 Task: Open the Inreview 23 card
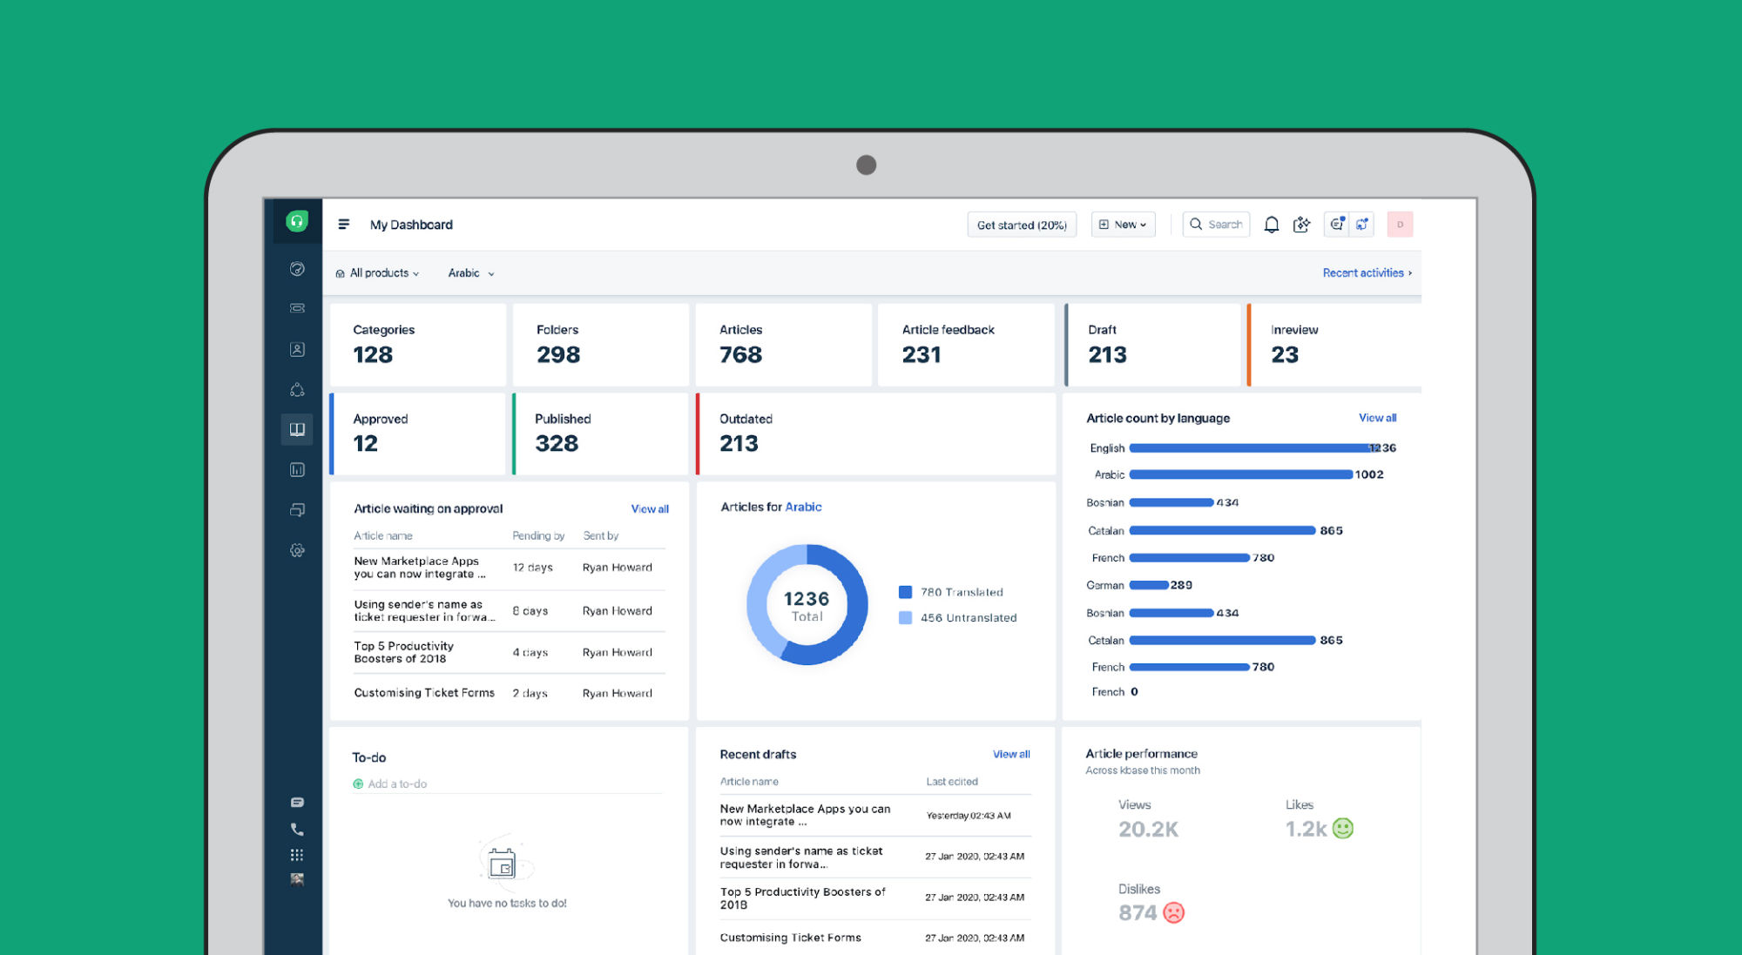(x=1334, y=345)
